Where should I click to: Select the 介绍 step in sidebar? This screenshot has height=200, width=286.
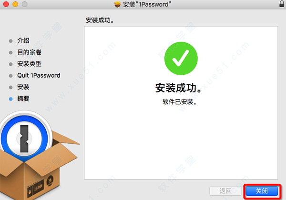click(x=23, y=40)
